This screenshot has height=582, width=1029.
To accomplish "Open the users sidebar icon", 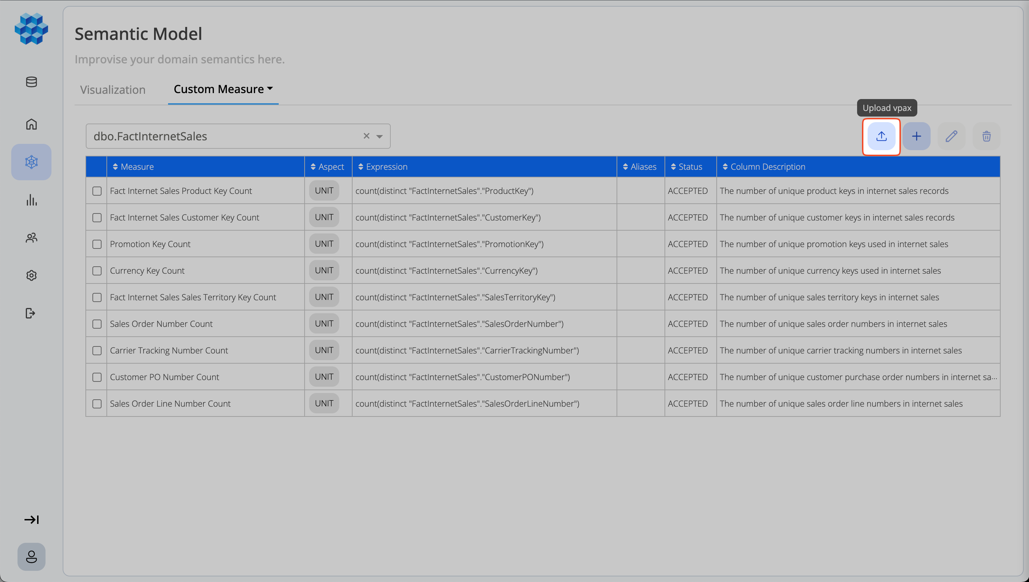I will [31, 238].
